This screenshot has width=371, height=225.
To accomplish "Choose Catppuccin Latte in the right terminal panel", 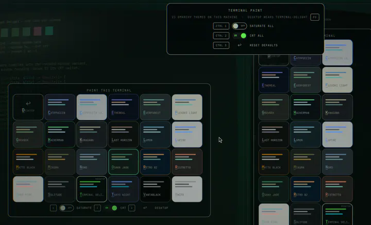I will point(338,52).
